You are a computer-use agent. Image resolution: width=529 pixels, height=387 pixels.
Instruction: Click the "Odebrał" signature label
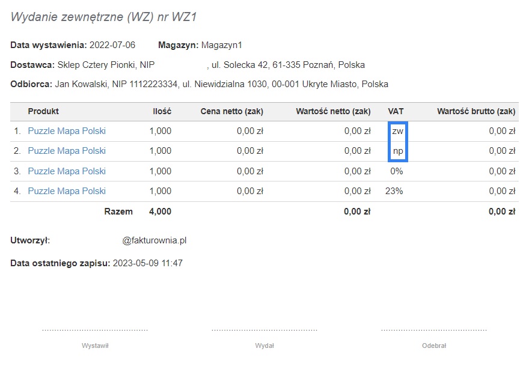tap(434, 346)
